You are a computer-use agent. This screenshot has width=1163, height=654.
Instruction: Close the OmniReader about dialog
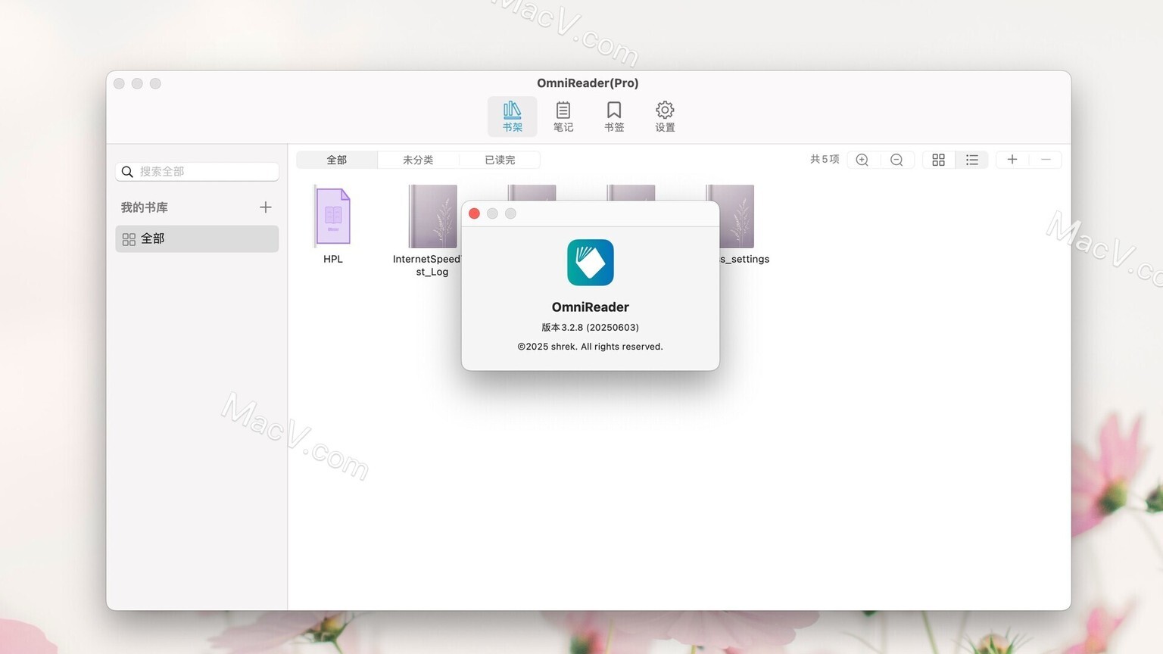pos(475,213)
